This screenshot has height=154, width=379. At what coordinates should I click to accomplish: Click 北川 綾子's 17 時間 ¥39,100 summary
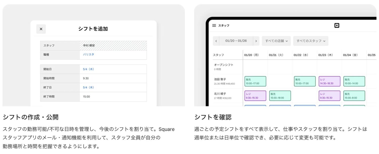coord(223,98)
